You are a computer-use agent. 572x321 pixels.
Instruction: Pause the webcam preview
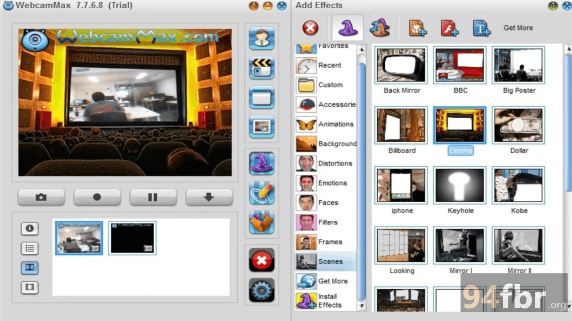pos(153,197)
